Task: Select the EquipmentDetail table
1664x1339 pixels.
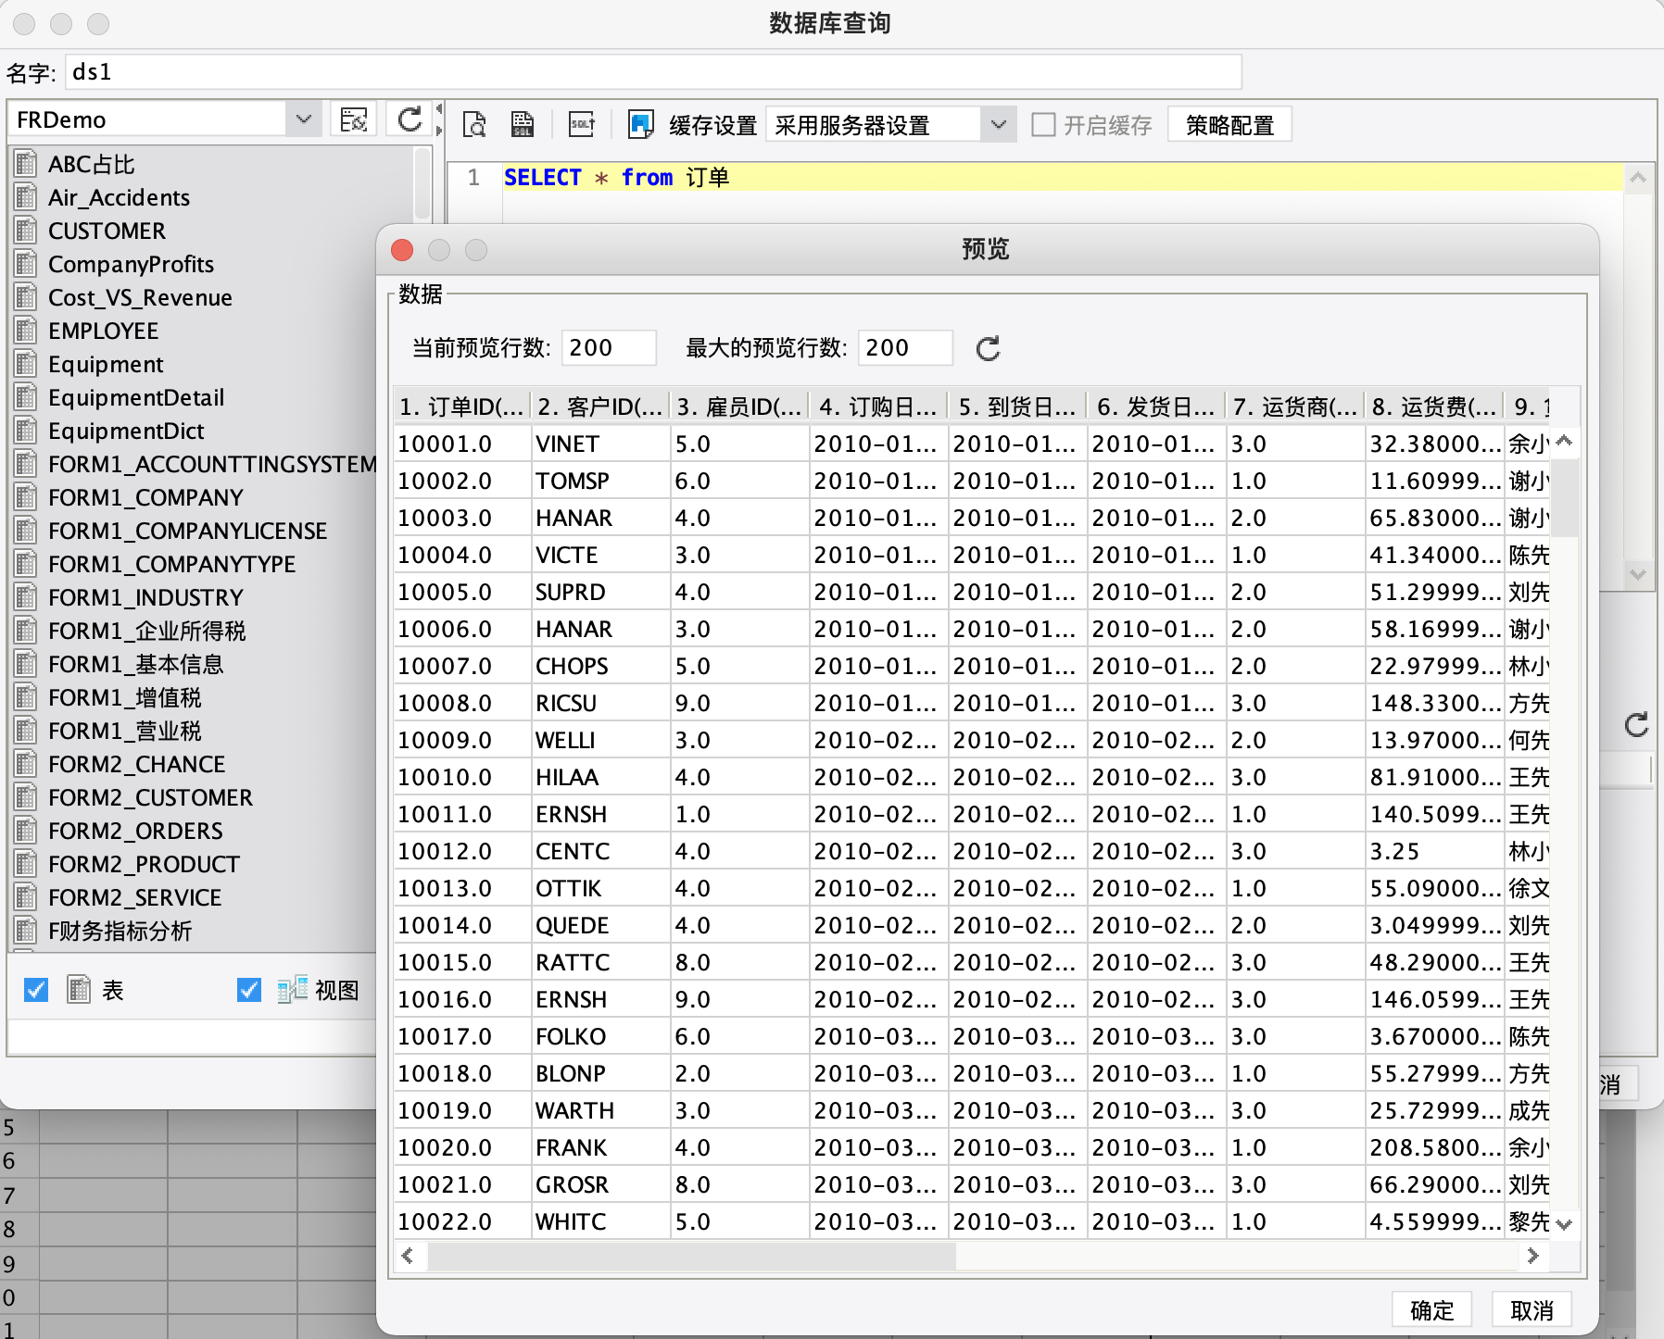Action: point(136,397)
